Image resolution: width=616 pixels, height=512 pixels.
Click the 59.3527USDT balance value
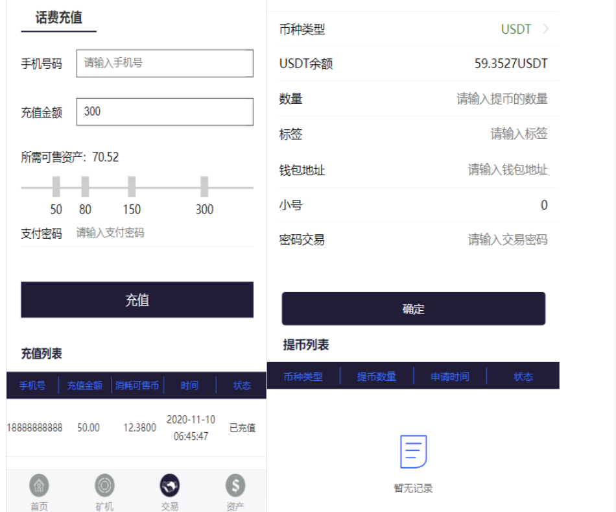[x=511, y=64]
